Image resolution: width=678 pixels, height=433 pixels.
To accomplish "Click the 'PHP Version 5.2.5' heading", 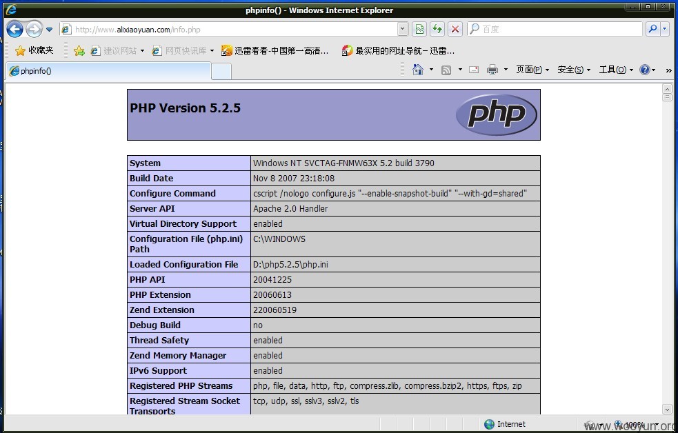I will [185, 108].
